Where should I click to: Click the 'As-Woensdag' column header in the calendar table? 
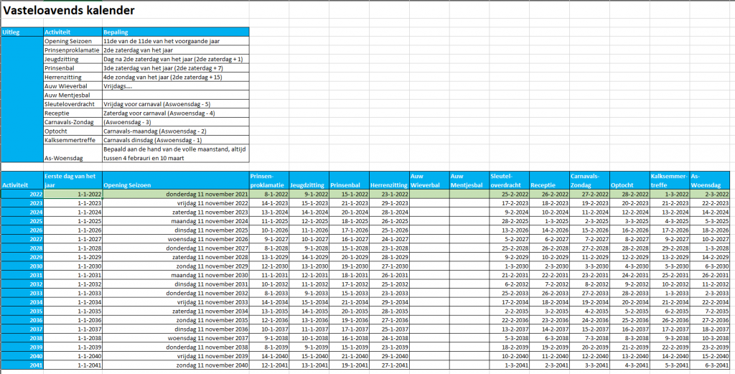click(x=710, y=180)
